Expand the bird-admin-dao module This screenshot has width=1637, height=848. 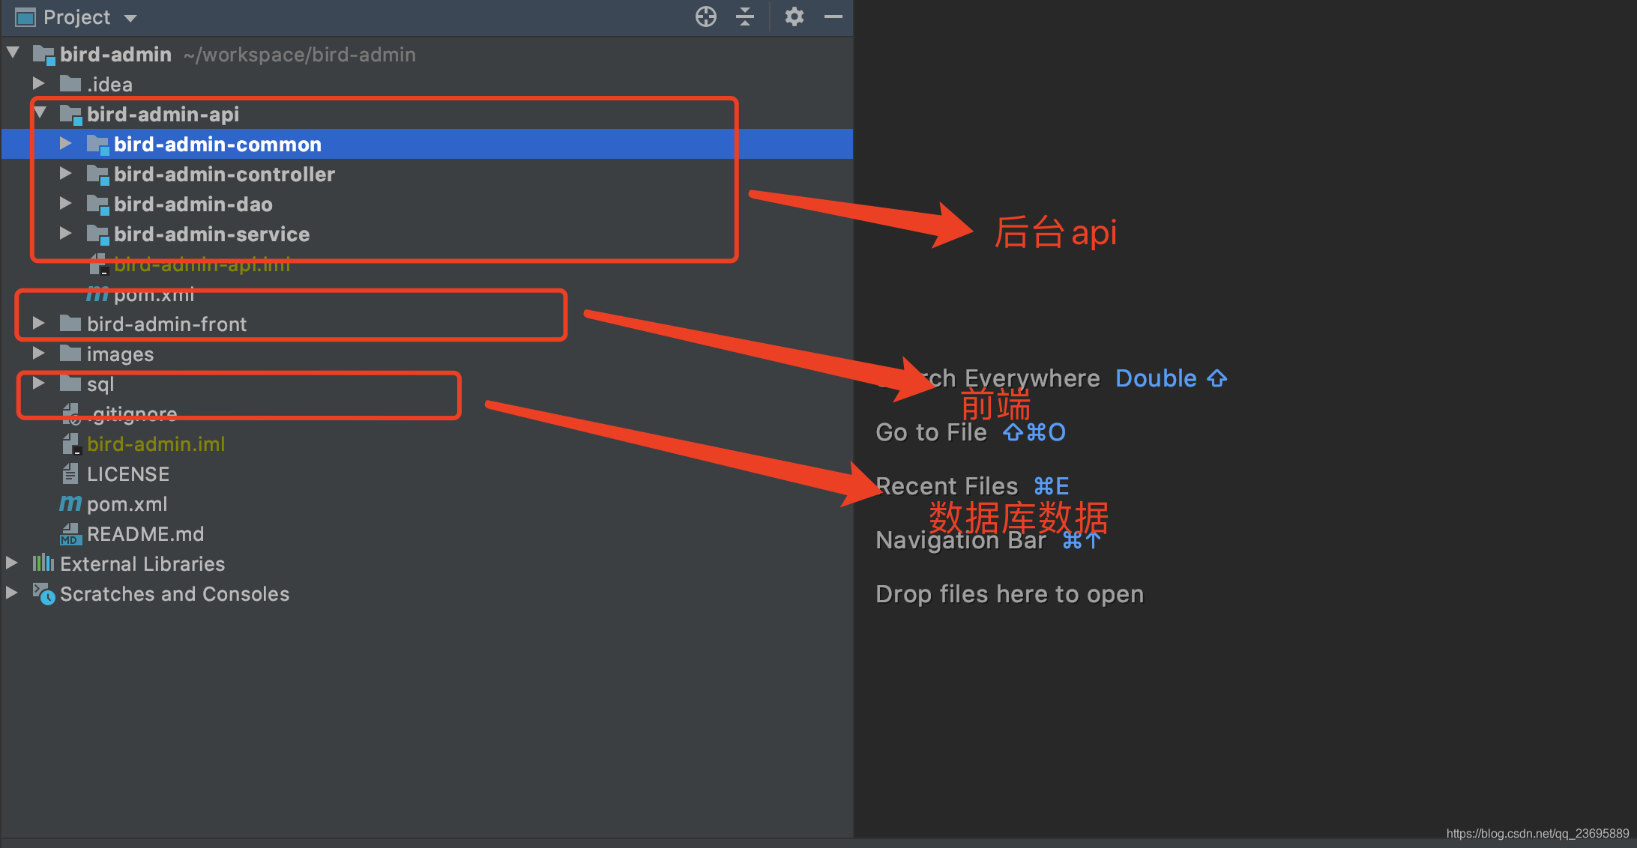tap(66, 203)
